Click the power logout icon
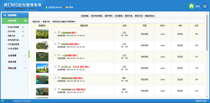Viewport: 210px width, 103px height. [205, 6]
